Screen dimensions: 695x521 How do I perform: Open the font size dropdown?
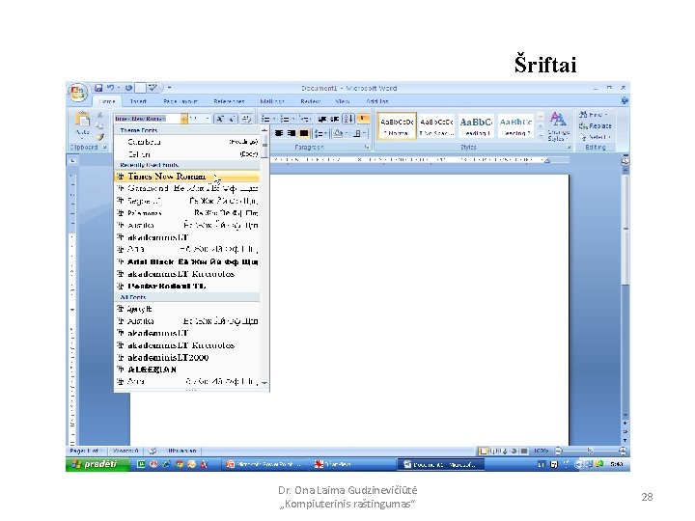coord(207,119)
